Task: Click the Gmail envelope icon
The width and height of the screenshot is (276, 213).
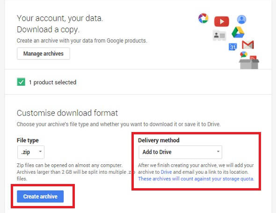Action: (248, 44)
